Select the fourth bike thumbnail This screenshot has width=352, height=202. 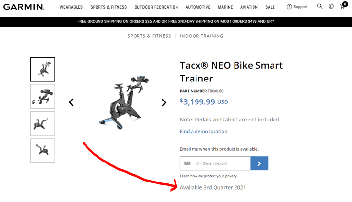[x=42, y=150]
